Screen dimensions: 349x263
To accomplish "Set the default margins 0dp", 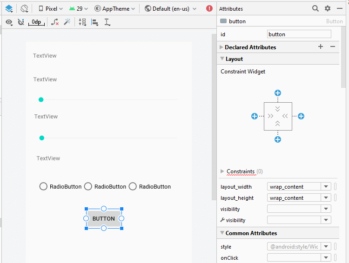I will [36, 22].
